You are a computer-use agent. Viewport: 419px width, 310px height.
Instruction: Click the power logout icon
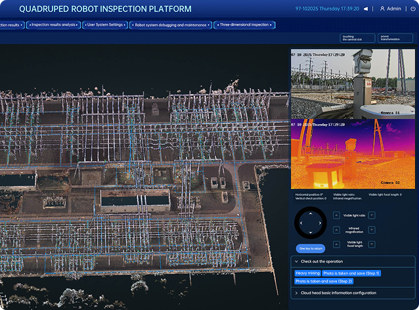click(413, 9)
